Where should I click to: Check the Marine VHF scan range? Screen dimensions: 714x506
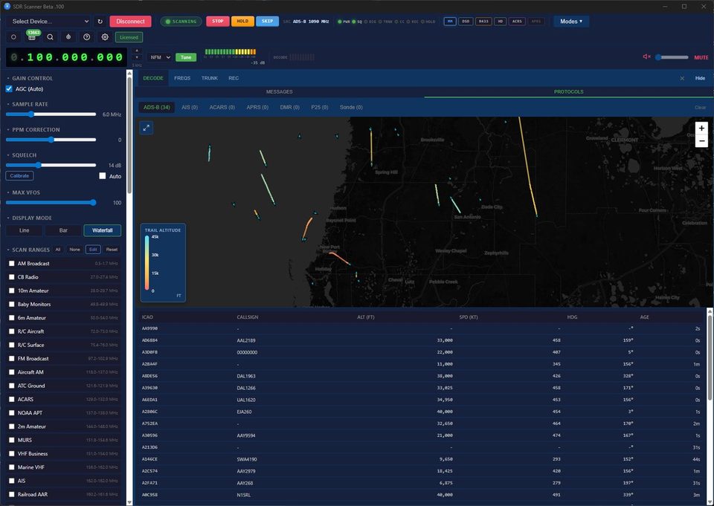click(x=12, y=467)
